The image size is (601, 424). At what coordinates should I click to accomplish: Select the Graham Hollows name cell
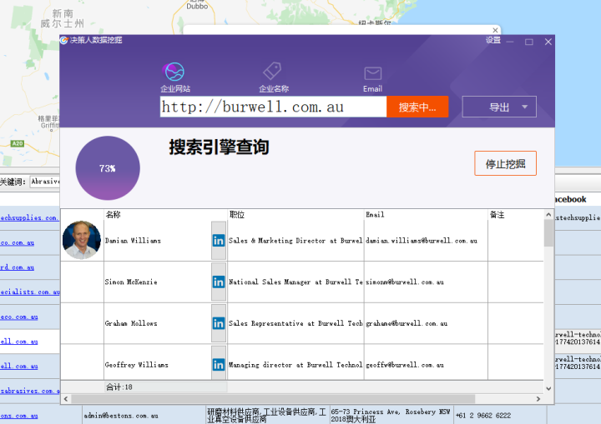click(158, 323)
